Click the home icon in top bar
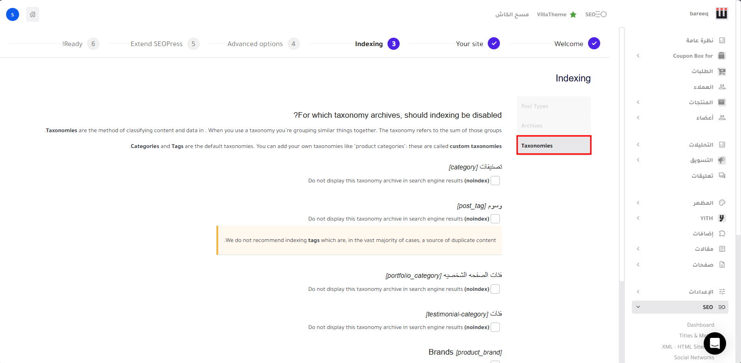Viewport: 741px width, 363px height. 33,14
